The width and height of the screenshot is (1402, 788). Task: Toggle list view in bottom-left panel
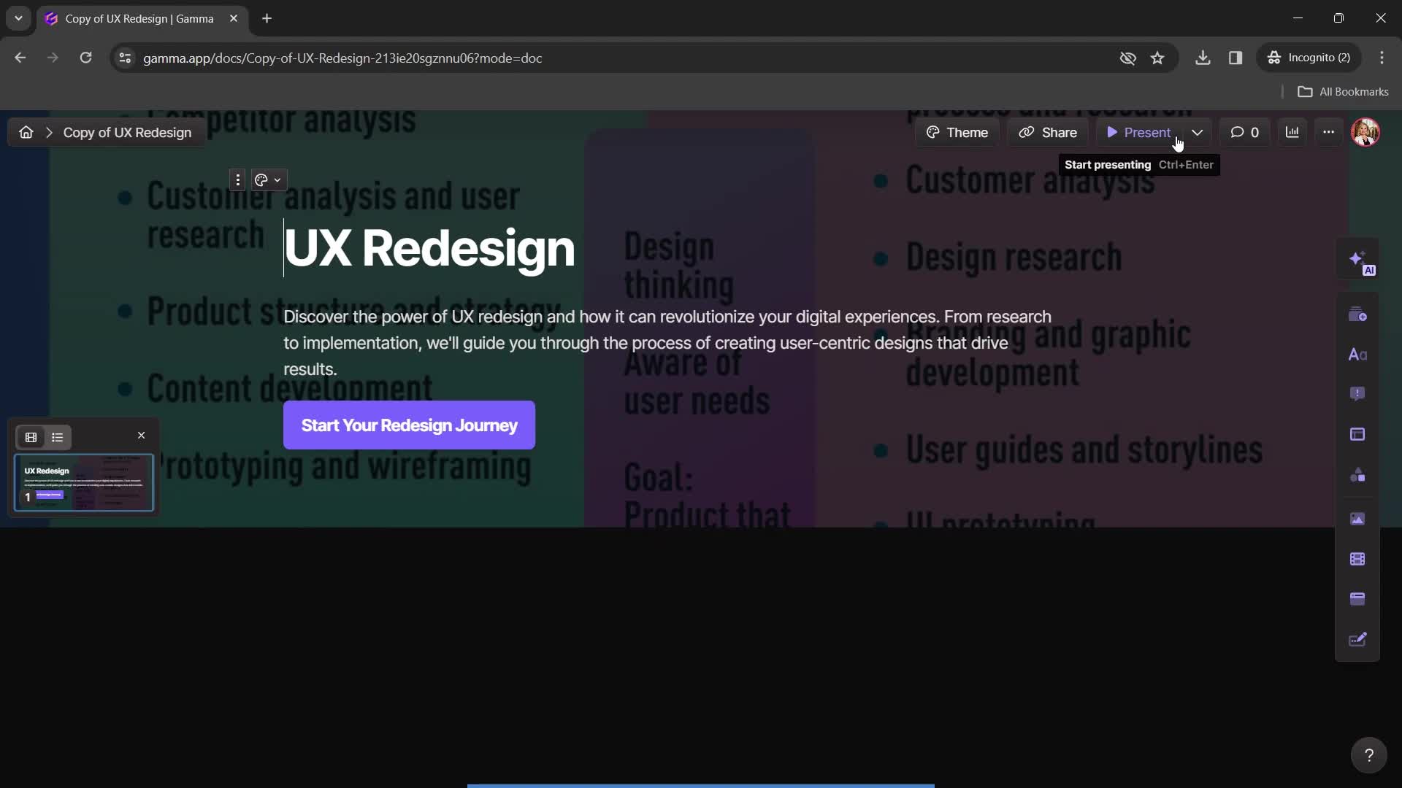pyautogui.click(x=58, y=437)
